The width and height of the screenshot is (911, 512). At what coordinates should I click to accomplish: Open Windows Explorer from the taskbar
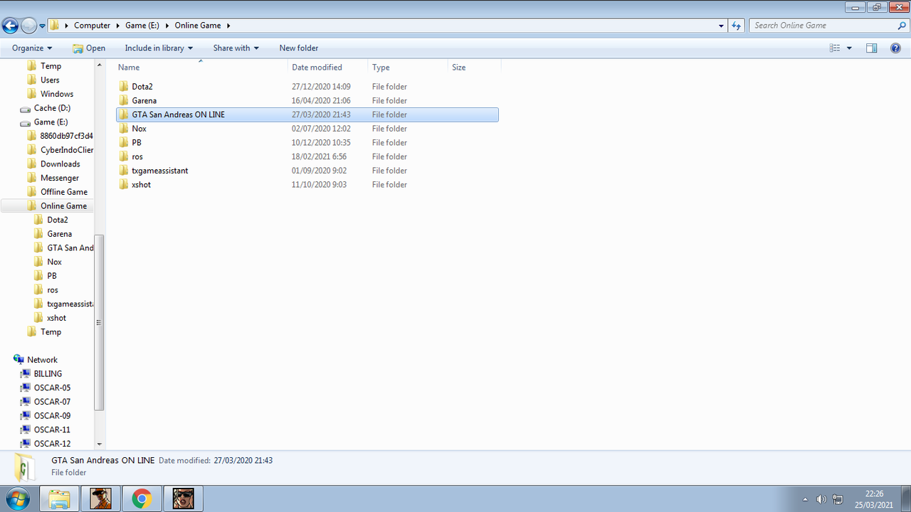59,499
